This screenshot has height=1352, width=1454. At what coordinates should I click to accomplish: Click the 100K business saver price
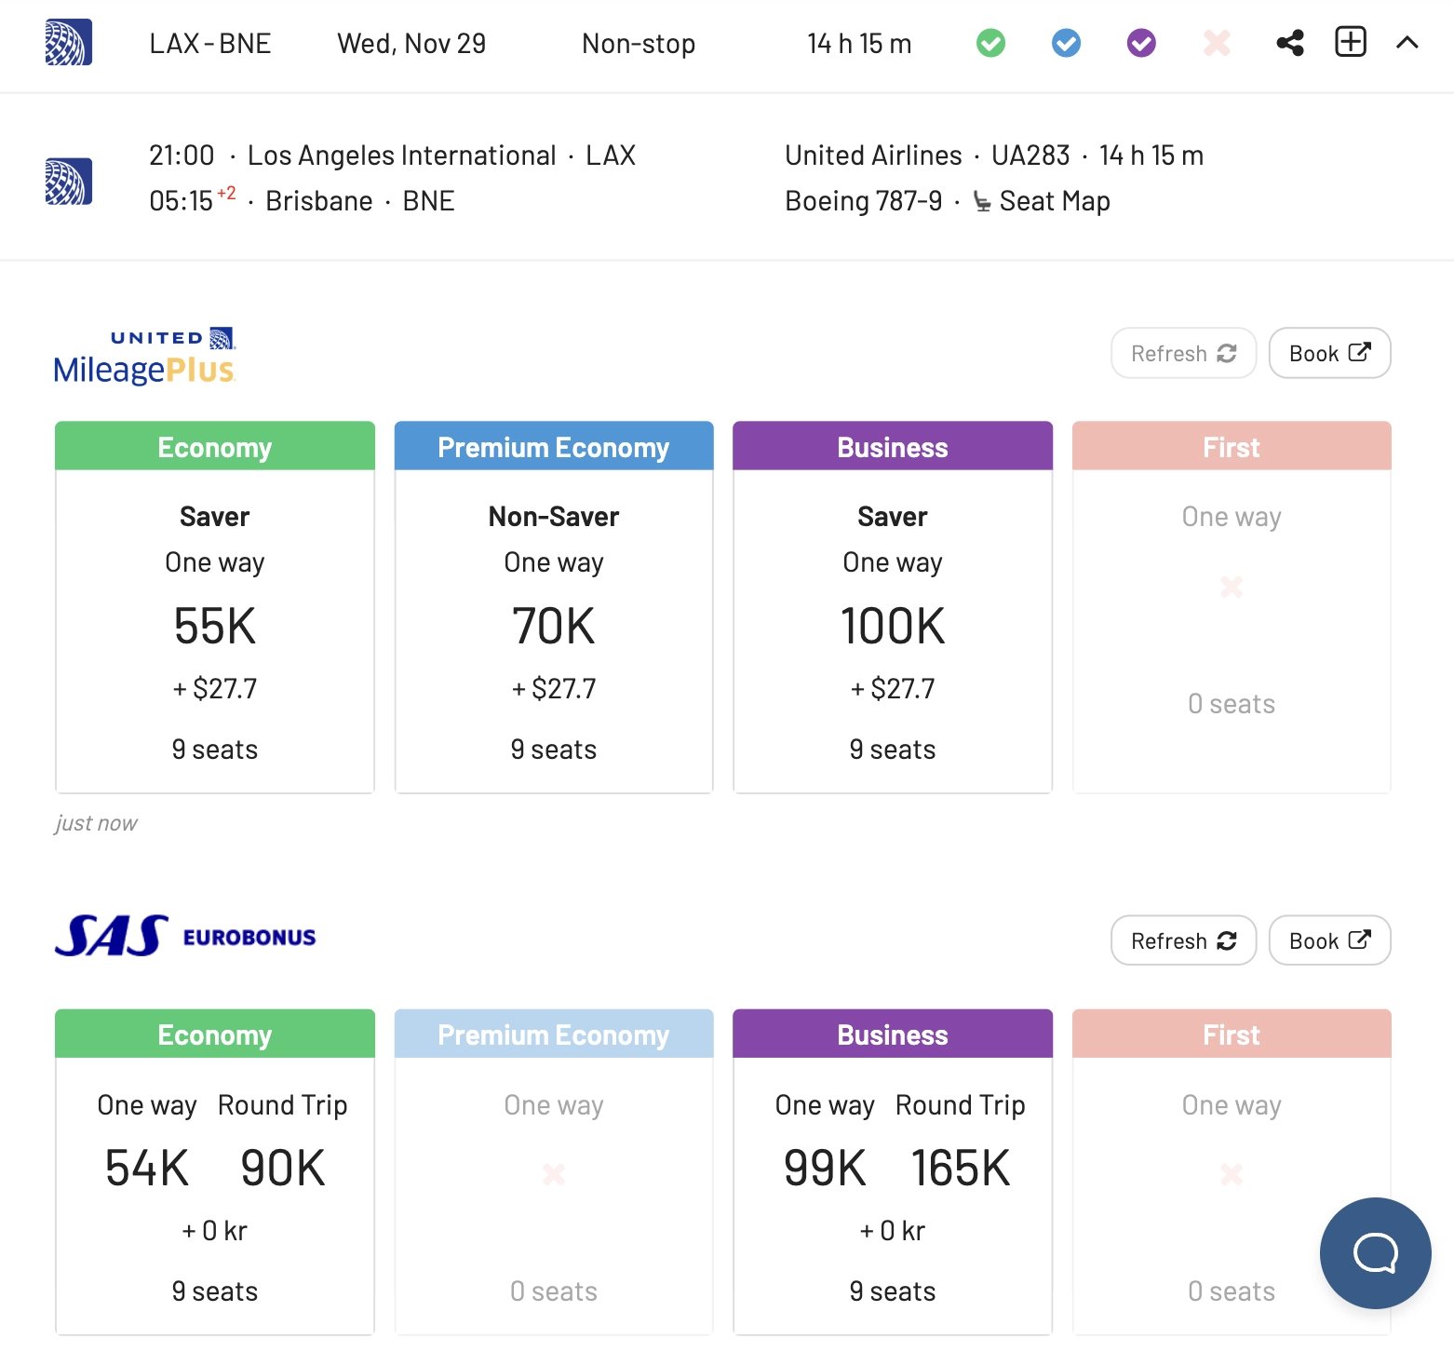(893, 626)
